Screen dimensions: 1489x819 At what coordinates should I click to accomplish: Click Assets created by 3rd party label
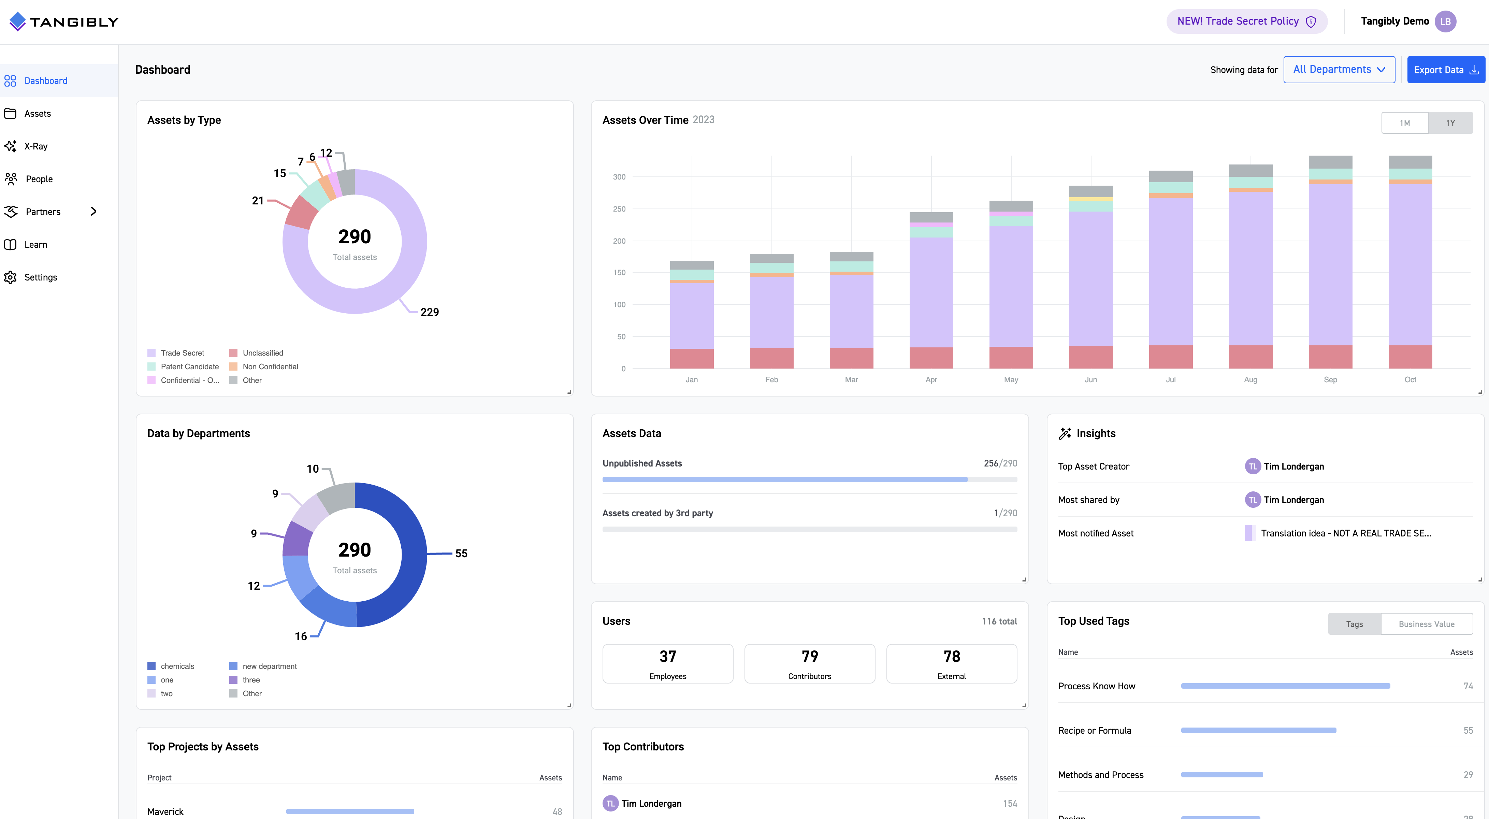coord(658,513)
